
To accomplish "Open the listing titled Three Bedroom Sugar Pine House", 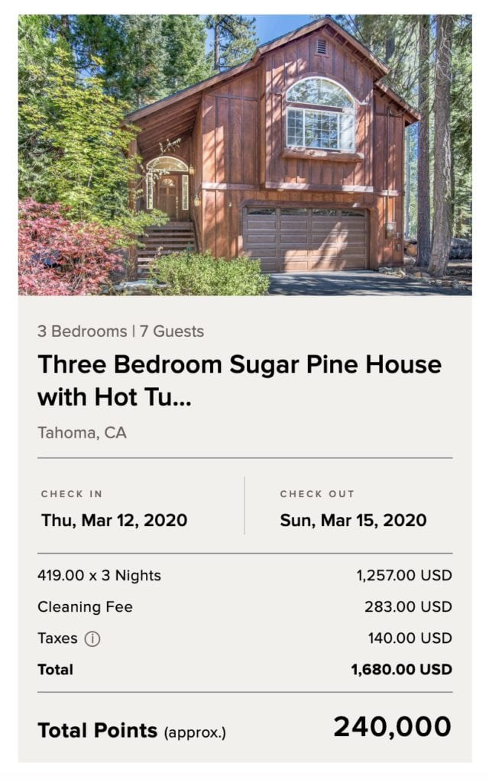I will [239, 364].
